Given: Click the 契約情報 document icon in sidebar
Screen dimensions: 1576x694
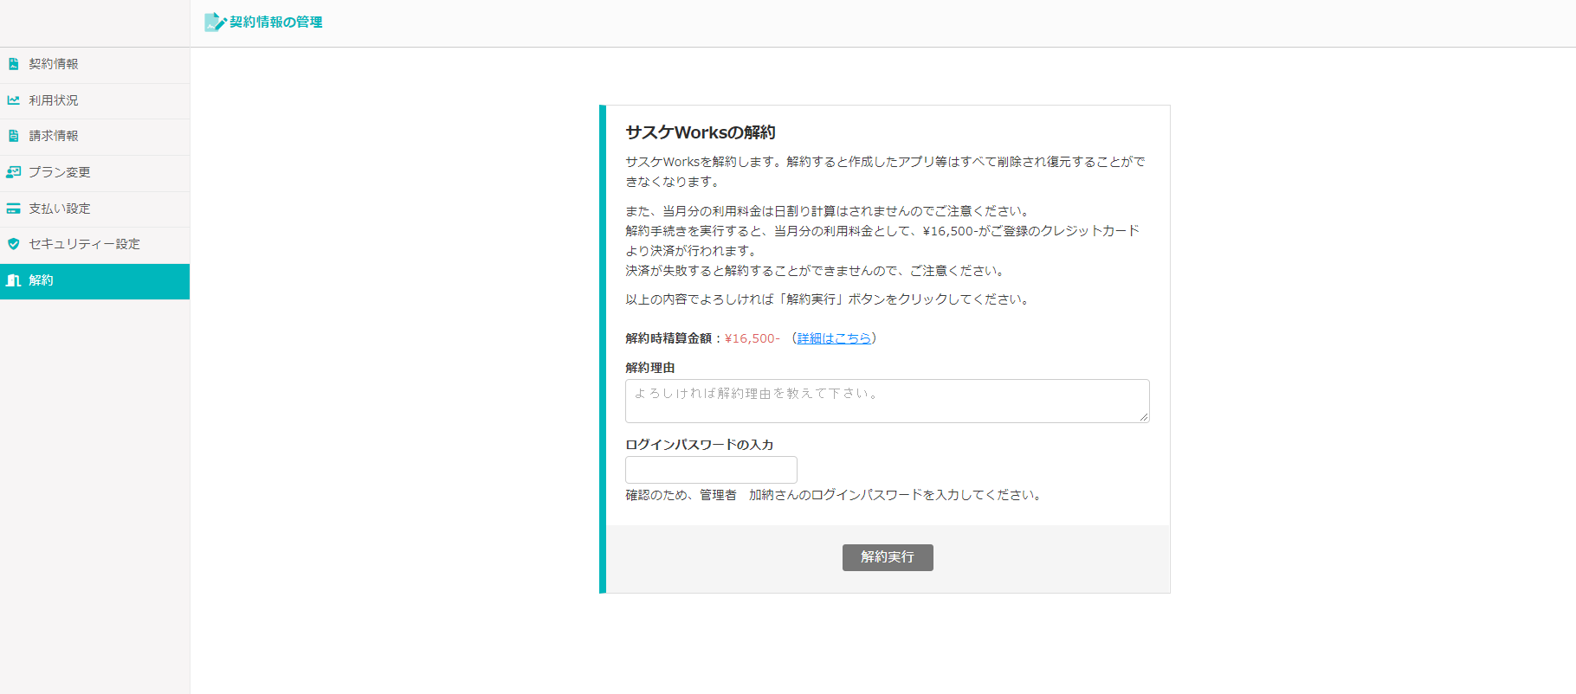Looking at the screenshot, I should click(x=13, y=64).
